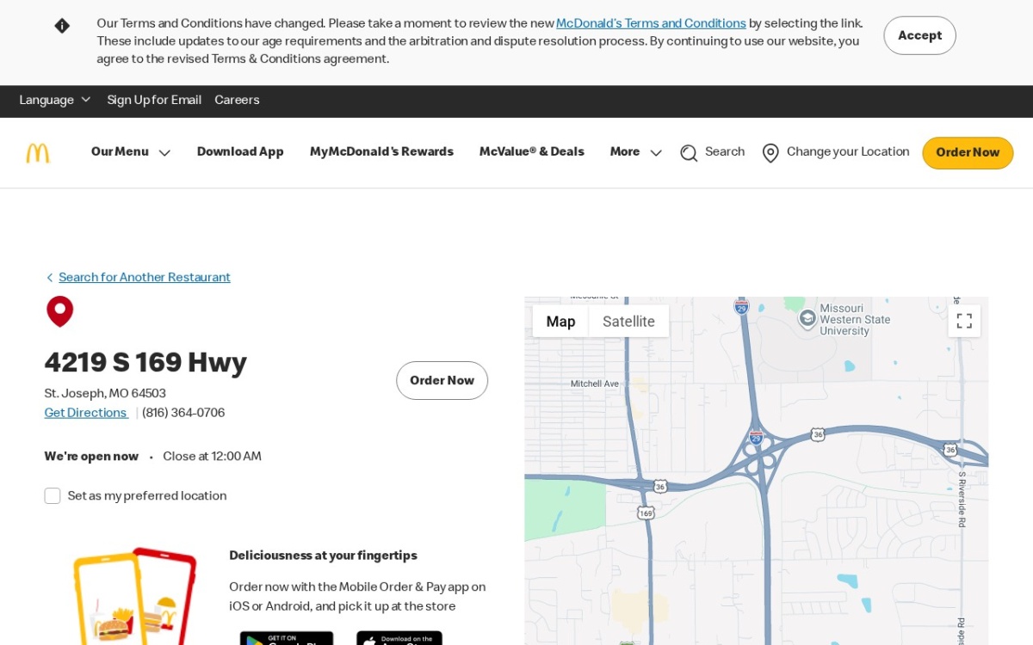The width and height of the screenshot is (1033, 645).
Task: Open MyMcDonald's Rewards
Action: click(381, 152)
